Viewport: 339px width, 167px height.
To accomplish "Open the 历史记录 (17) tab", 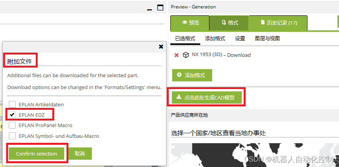I will 278,23.
